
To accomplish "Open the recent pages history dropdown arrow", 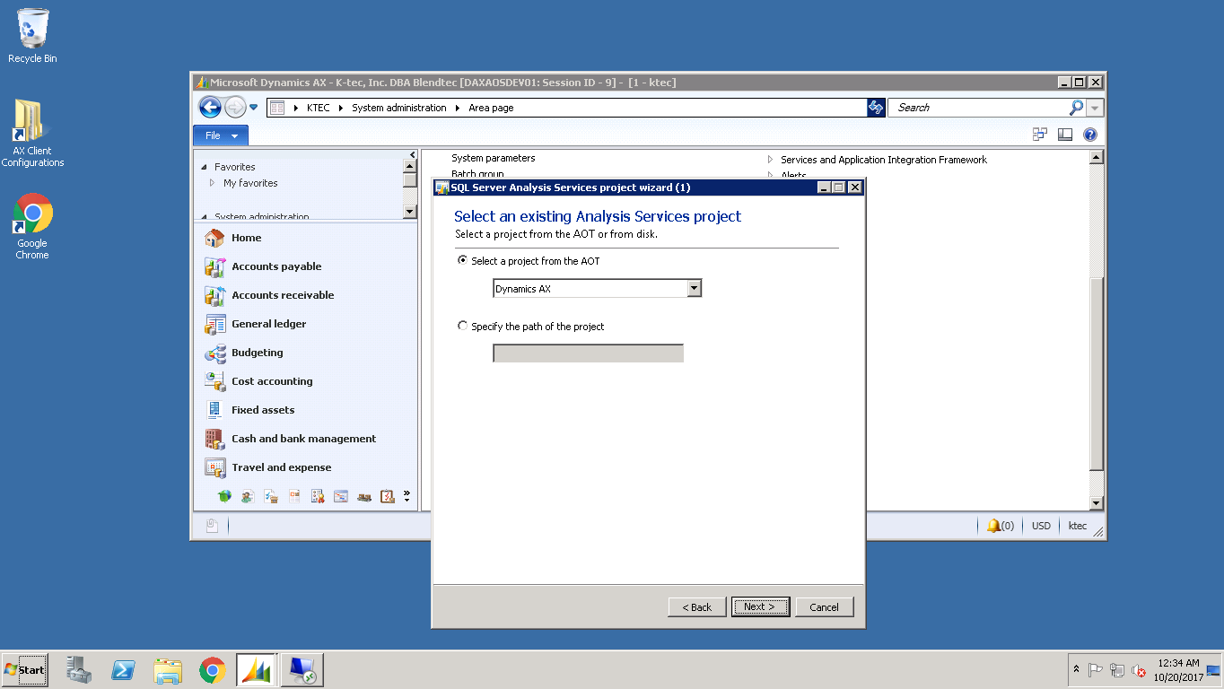I will 254,108.
